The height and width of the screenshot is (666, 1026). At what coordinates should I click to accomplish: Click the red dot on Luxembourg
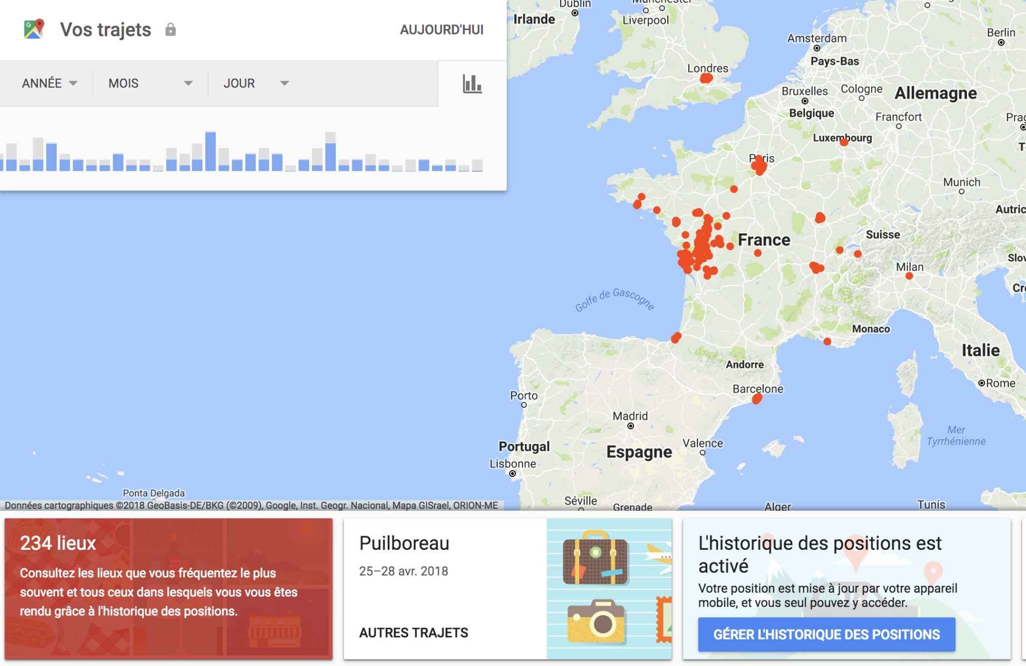[844, 142]
